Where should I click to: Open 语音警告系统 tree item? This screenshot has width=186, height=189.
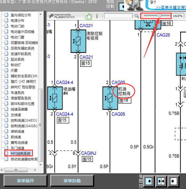(x=21, y=98)
